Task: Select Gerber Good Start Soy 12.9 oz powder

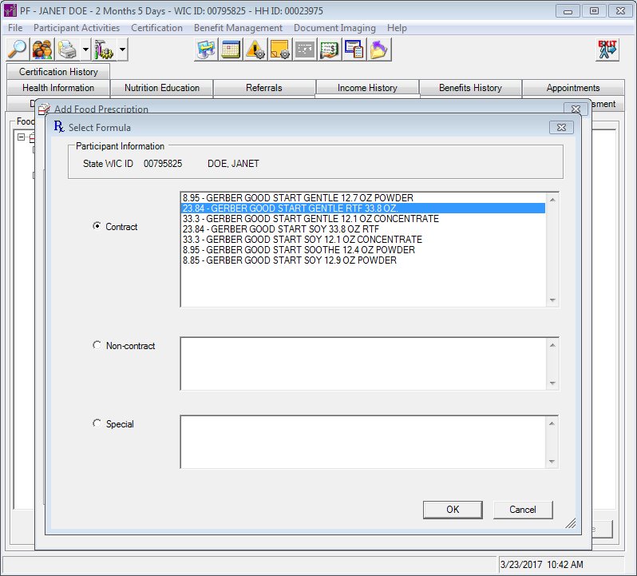Action: tap(363, 260)
